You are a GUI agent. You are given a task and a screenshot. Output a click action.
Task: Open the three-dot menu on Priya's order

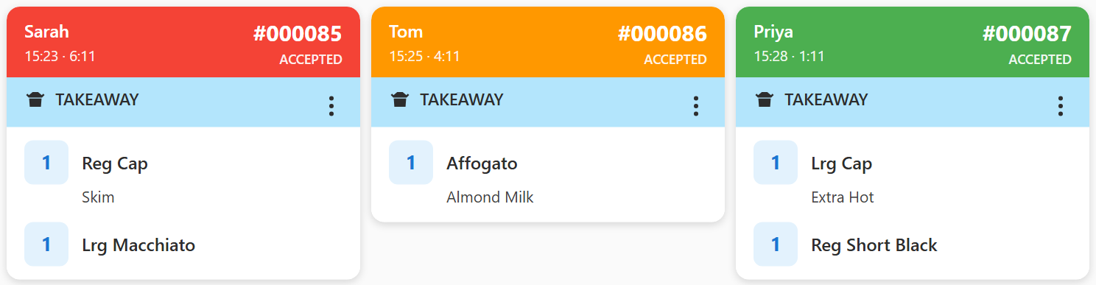click(x=1060, y=106)
